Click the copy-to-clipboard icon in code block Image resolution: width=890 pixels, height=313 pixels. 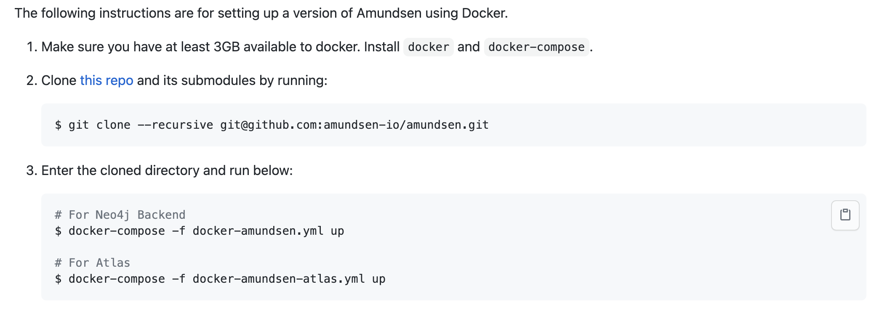(845, 215)
